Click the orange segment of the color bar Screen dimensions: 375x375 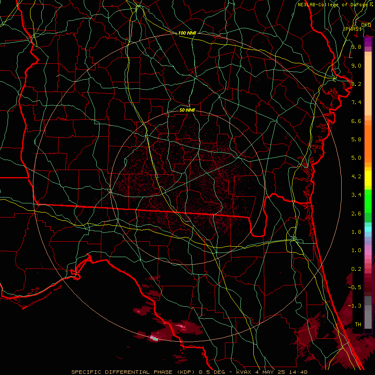[368, 143]
